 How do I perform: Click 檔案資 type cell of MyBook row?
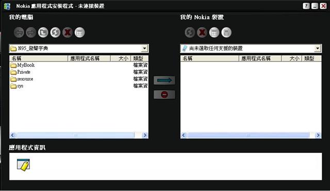pos(140,65)
